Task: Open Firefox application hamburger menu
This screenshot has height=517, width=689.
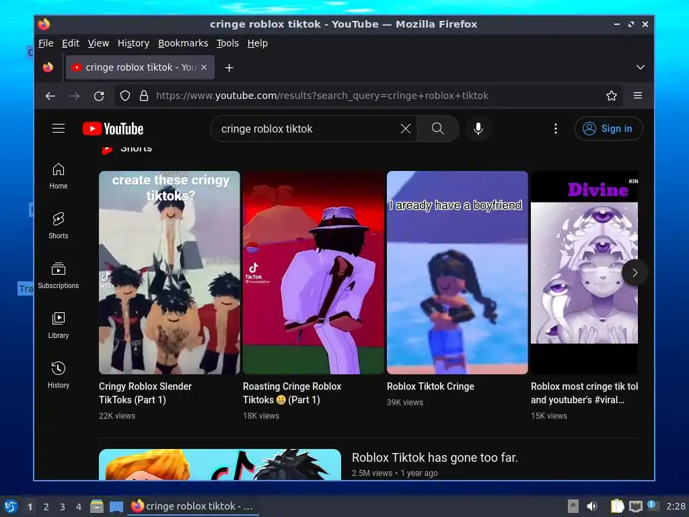Action: pos(638,96)
